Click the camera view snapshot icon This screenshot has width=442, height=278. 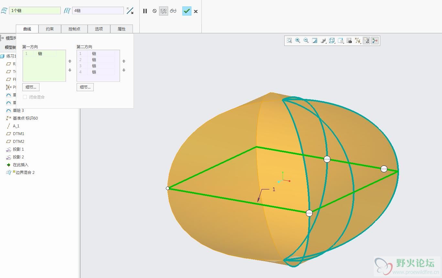point(349,40)
